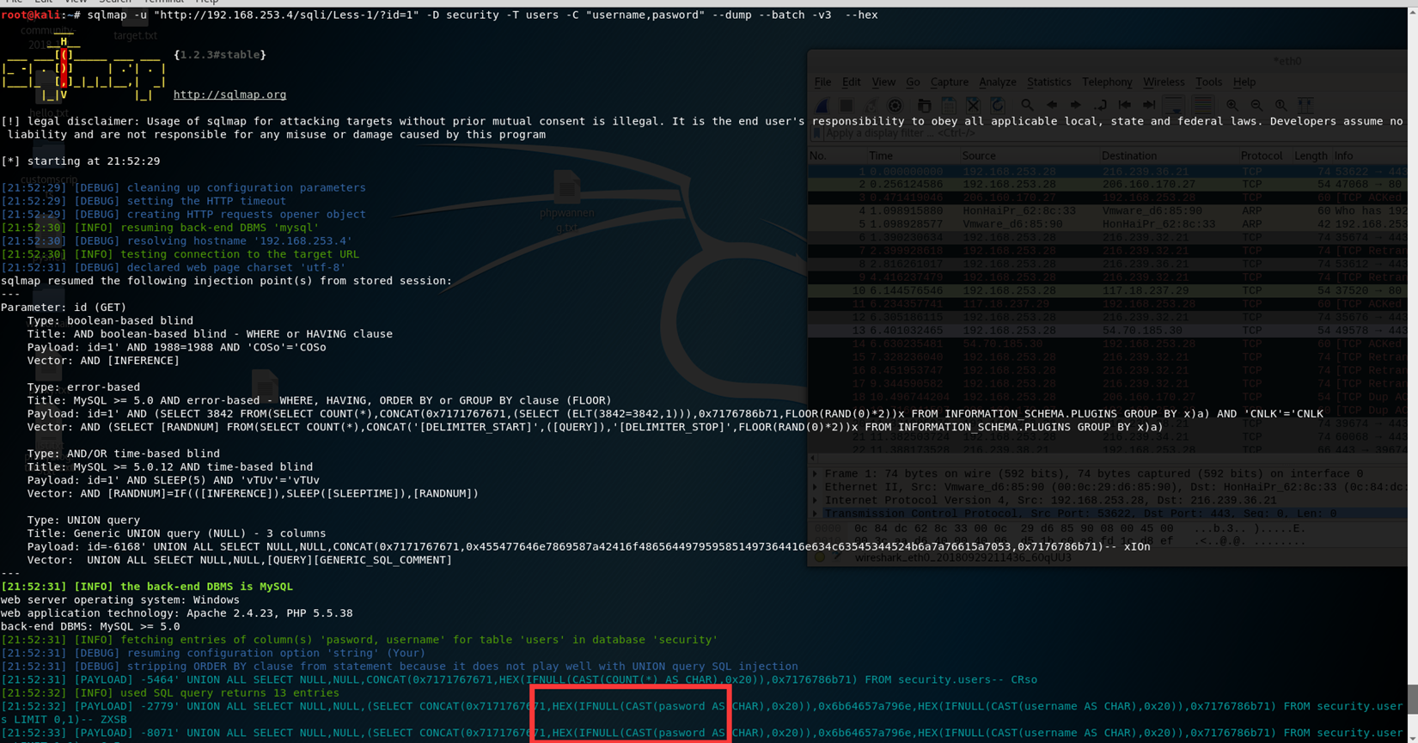Screen dimensions: 1418x743
Task: Click the expert information status circle
Action: [820, 557]
